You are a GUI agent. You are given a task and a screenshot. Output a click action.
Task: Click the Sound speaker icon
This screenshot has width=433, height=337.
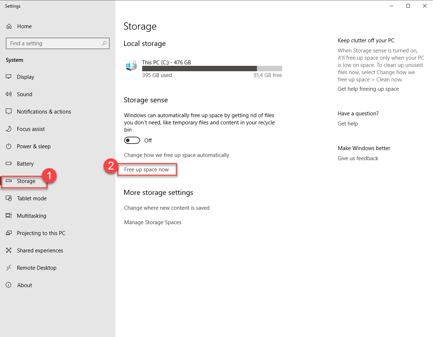coord(9,94)
